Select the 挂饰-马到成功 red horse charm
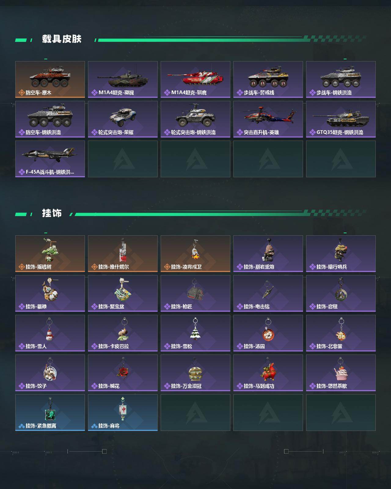This screenshot has width=391, height=489. pyautogui.click(x=268, y=373)
